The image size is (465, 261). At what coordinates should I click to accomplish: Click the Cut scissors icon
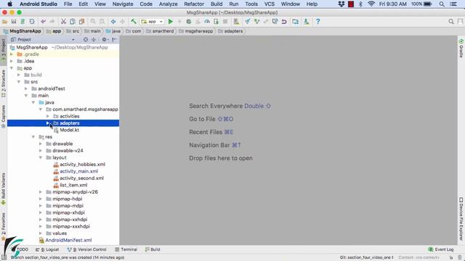63,22
